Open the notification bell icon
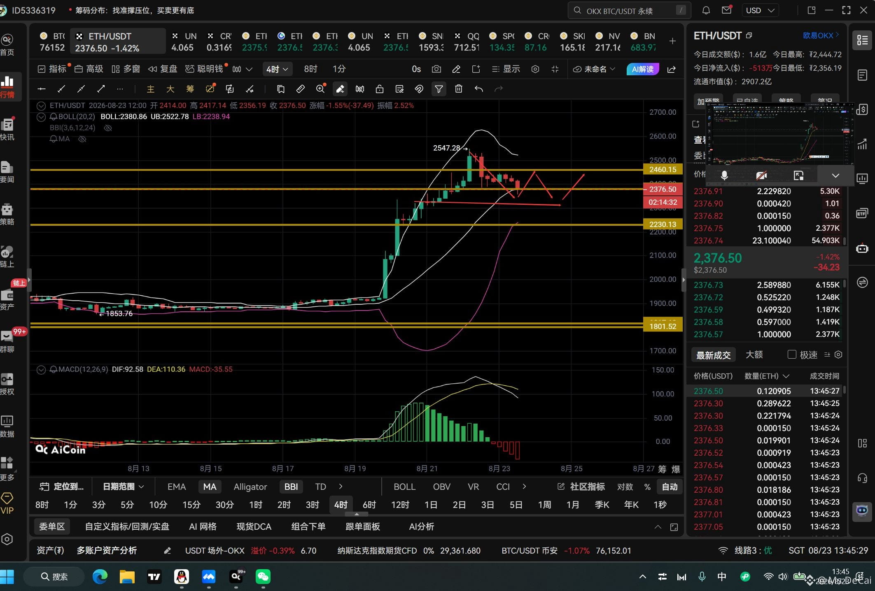This screenshot has height=591, width=875. coord(706,10)
